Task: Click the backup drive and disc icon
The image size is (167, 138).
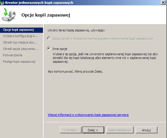Action: 9,15
